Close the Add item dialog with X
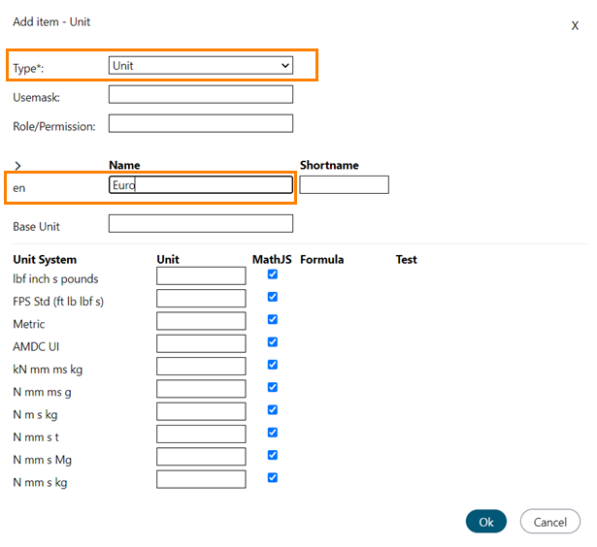Viewport: 597px width, 547px height. coord(575,26)
